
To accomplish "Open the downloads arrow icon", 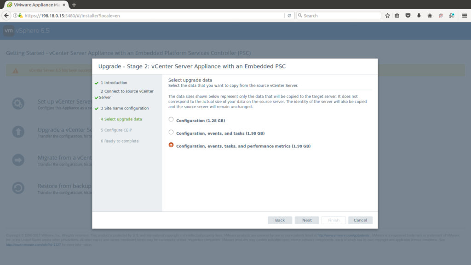I will coord(419,16).
